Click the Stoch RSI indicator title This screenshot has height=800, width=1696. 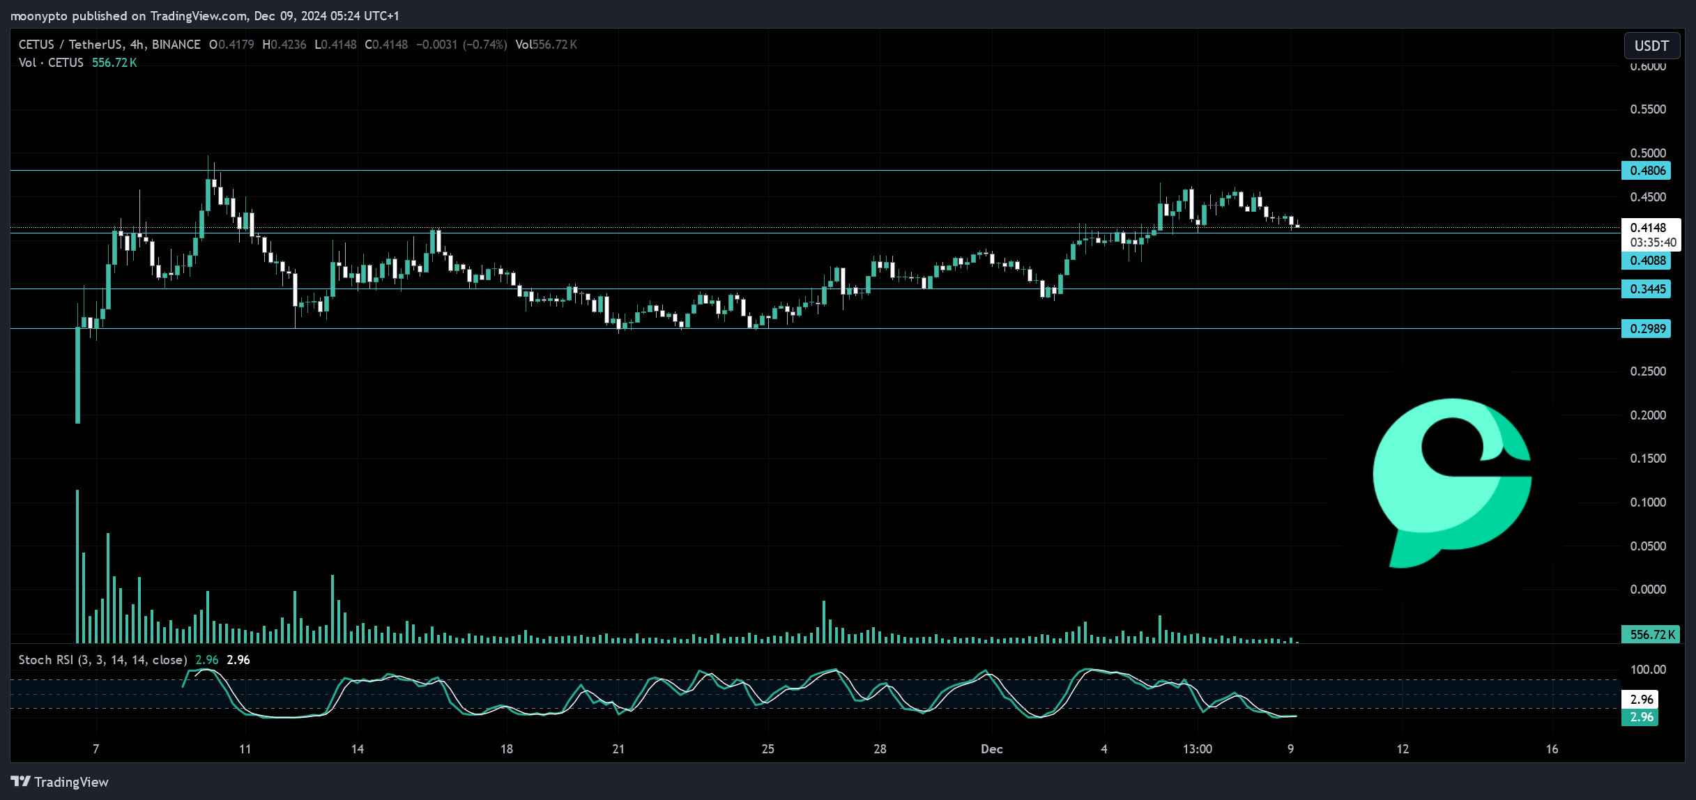(x=102, y=660)
